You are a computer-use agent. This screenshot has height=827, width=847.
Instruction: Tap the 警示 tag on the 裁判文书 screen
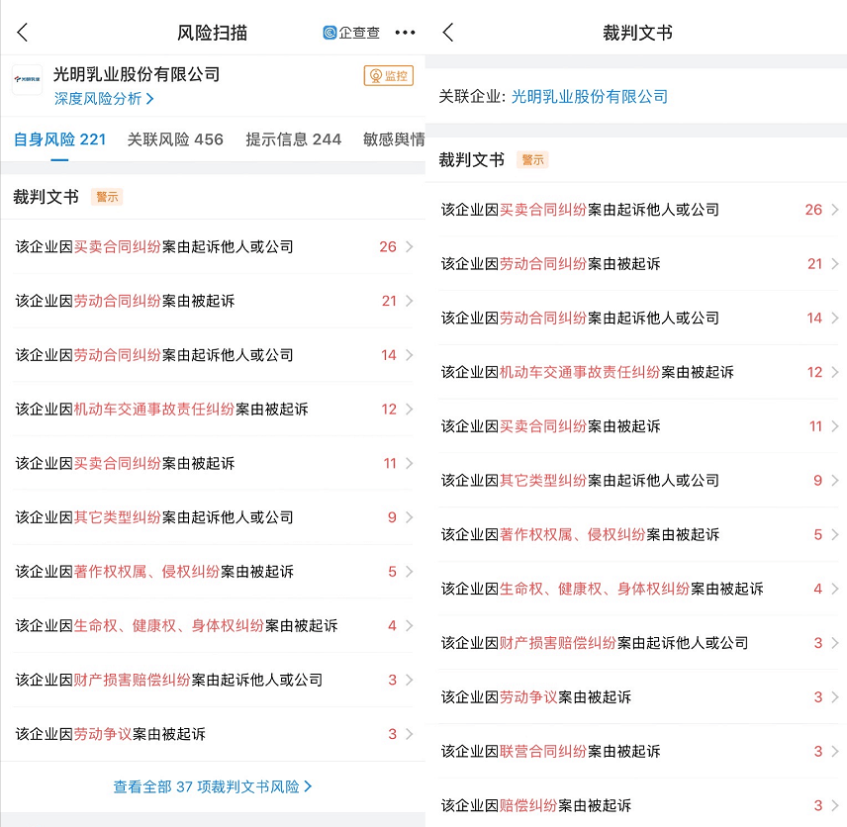[532, 160]
